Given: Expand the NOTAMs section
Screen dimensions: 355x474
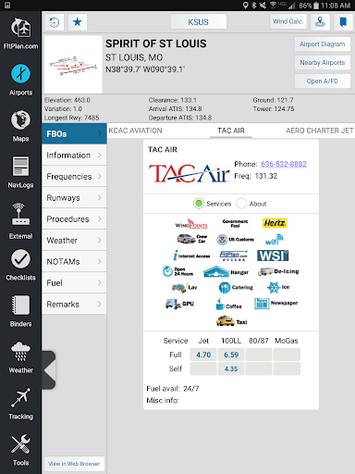Looking at the screenshot, I should (74, 262).
